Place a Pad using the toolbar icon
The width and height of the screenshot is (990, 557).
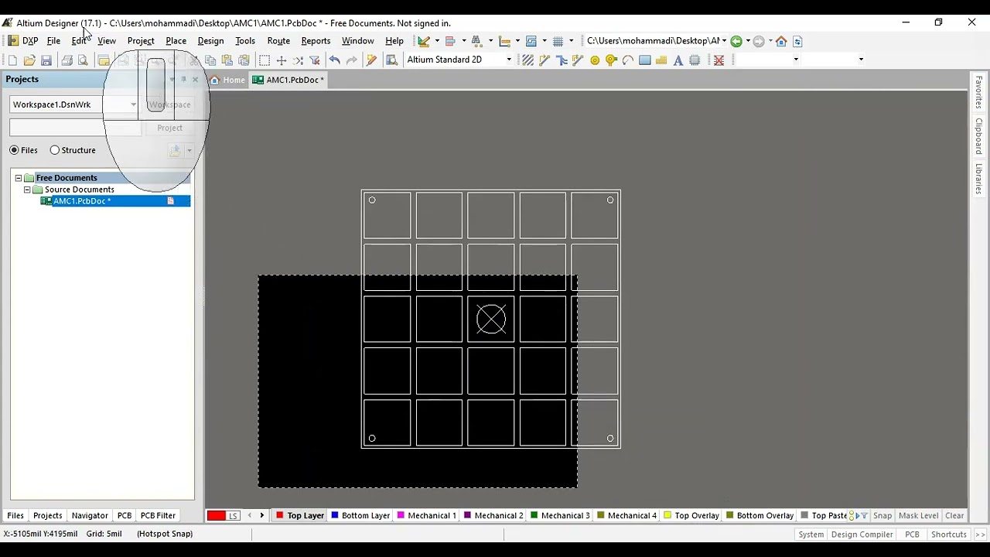pos(595,60)
